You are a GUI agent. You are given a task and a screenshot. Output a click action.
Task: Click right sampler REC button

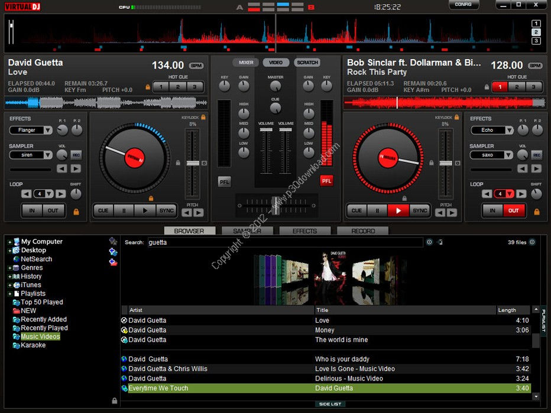pyautogui.click(x=537, y=155)
